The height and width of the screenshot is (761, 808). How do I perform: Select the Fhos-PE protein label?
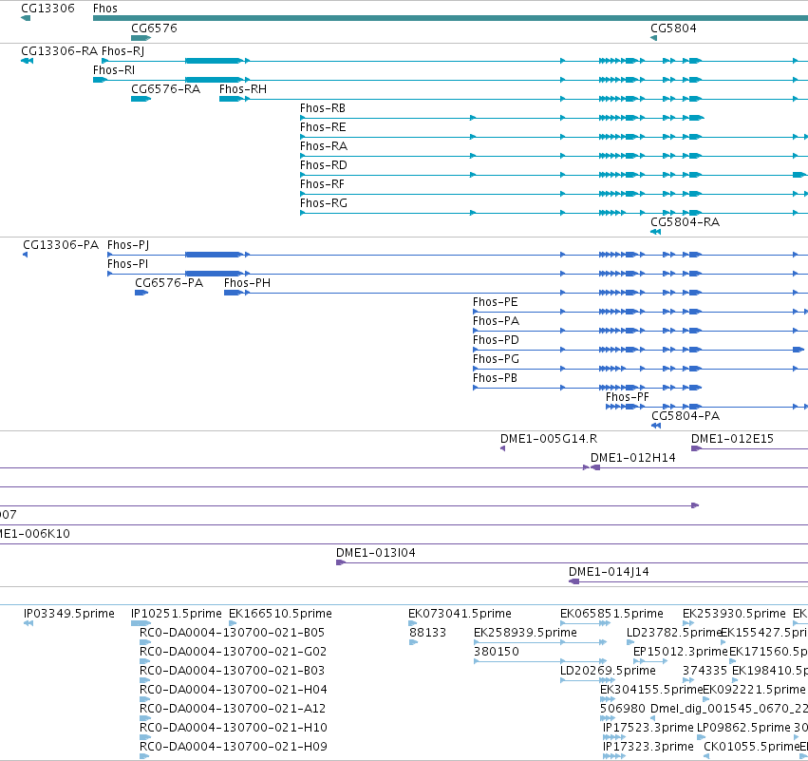tap(496, 302)
